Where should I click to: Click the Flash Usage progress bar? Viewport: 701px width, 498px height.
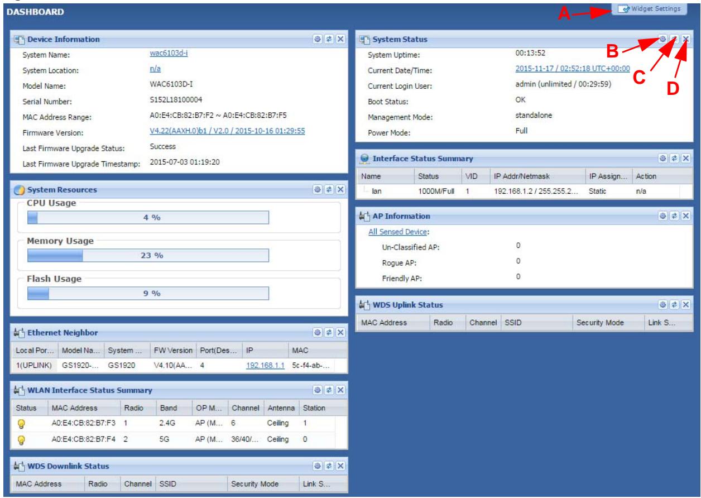pyautogui.click(x=148, y=293)
